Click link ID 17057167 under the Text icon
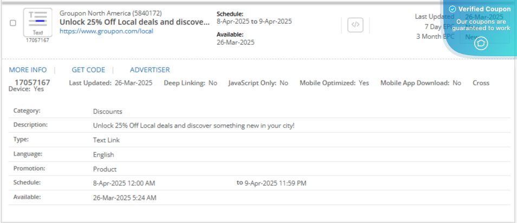The width and height of the screenshot is (517, 223). pos(37,40)
